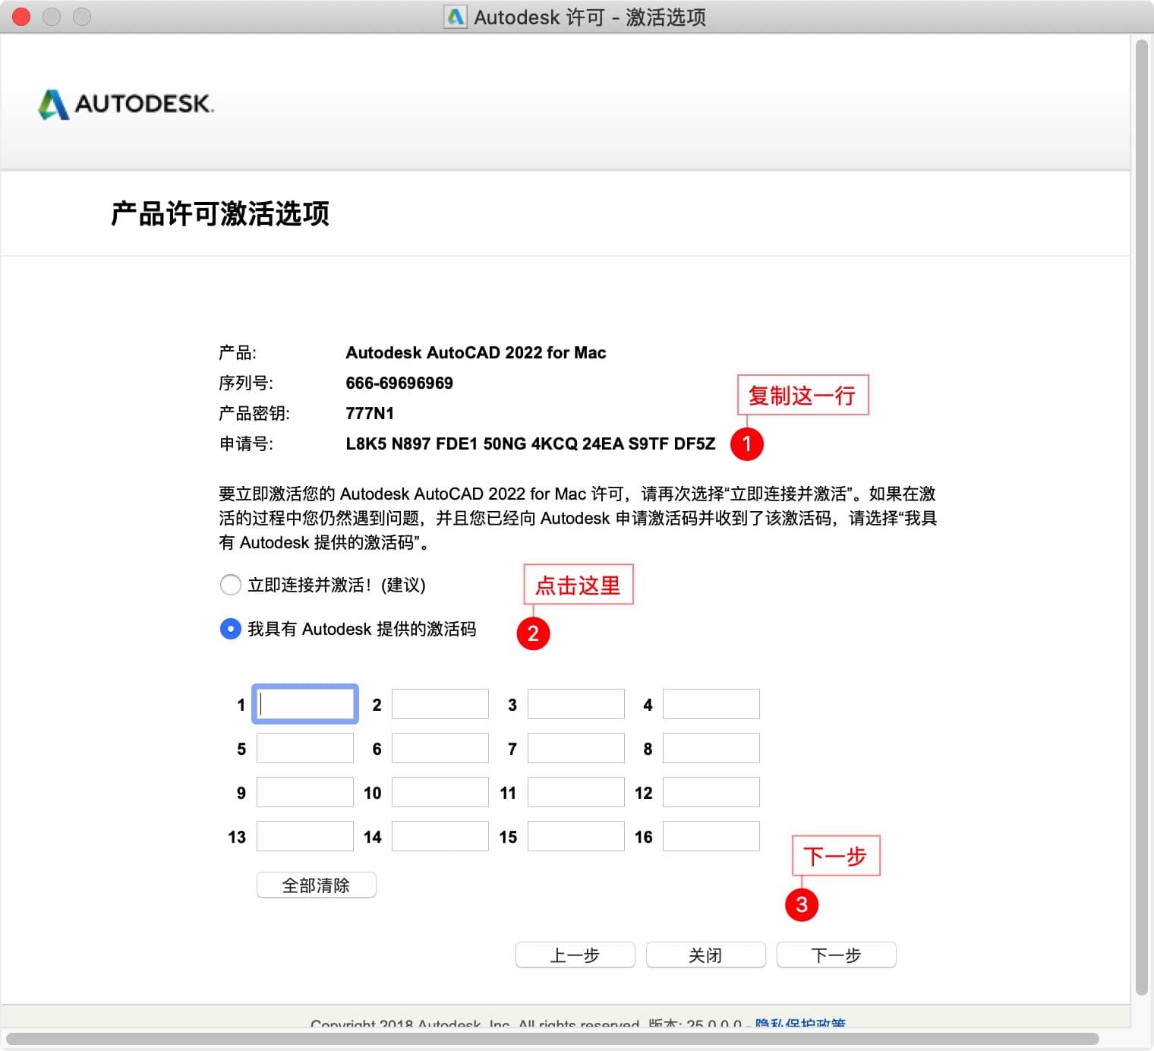Screen dimensions: 1154x1051
Task: Click the horizontal scrollbar at bottom
Action: coord(553,1038)
